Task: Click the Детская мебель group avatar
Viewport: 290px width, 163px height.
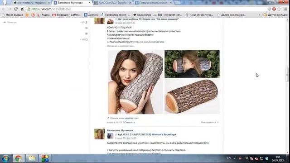Action: (x=110, y=21)
